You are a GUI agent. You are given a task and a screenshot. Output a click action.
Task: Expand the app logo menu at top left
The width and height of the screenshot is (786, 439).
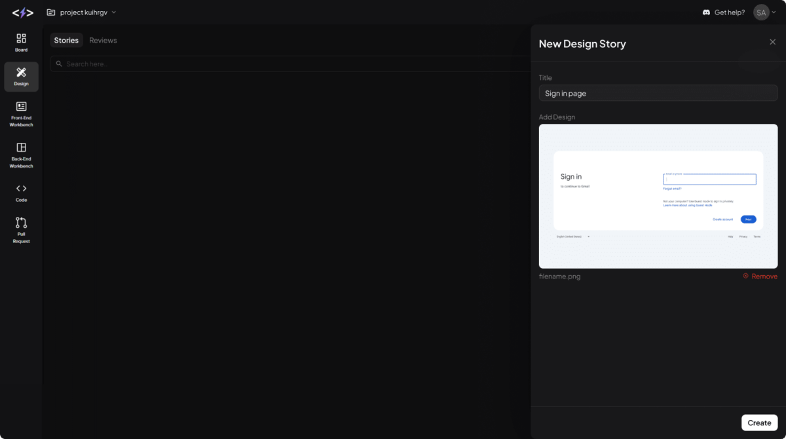[x=22, y=12]
